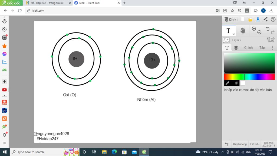This screenshot has height=156, width=277.
Task: Share the Kleki drawing
Action: click(x=266, y=19)
